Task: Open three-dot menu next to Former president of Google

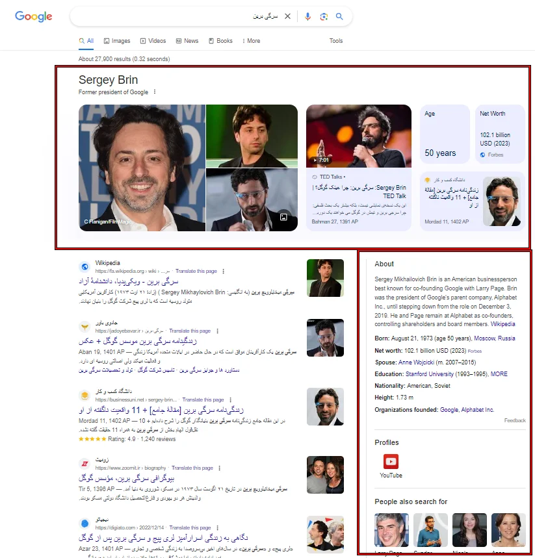Action: [155, 92]
